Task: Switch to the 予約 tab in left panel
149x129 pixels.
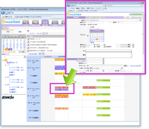Action: coord(8,32)
